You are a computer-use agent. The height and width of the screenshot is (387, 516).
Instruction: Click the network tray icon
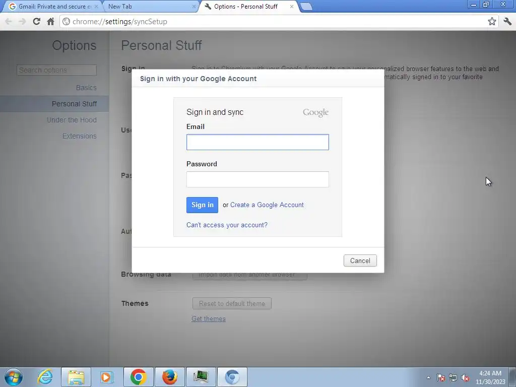[453, 377]
